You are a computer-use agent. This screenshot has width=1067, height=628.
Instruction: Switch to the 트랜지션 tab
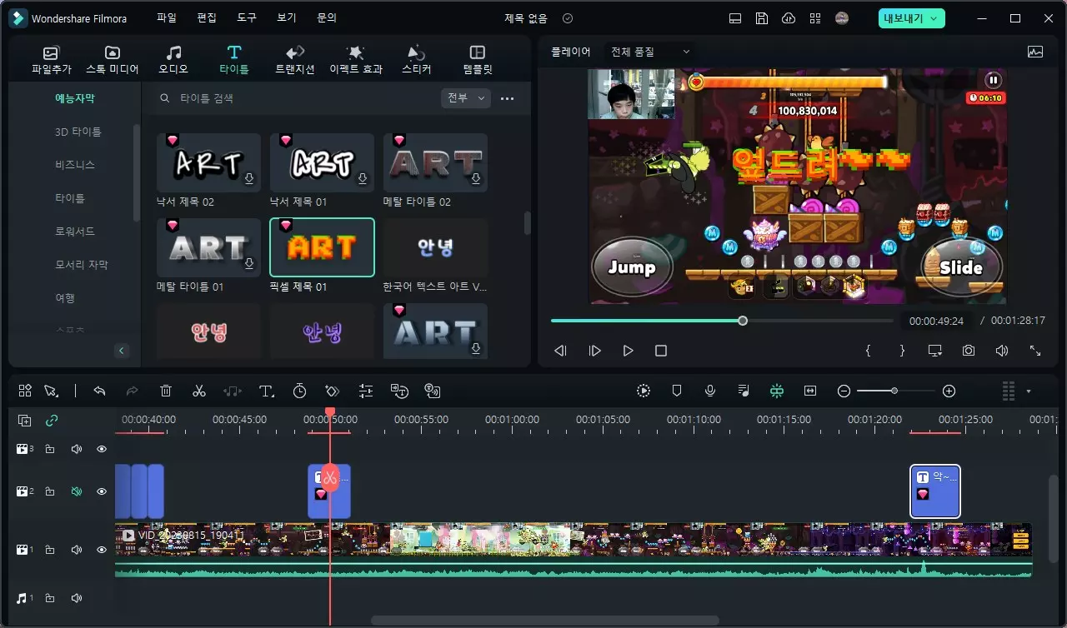295,60
